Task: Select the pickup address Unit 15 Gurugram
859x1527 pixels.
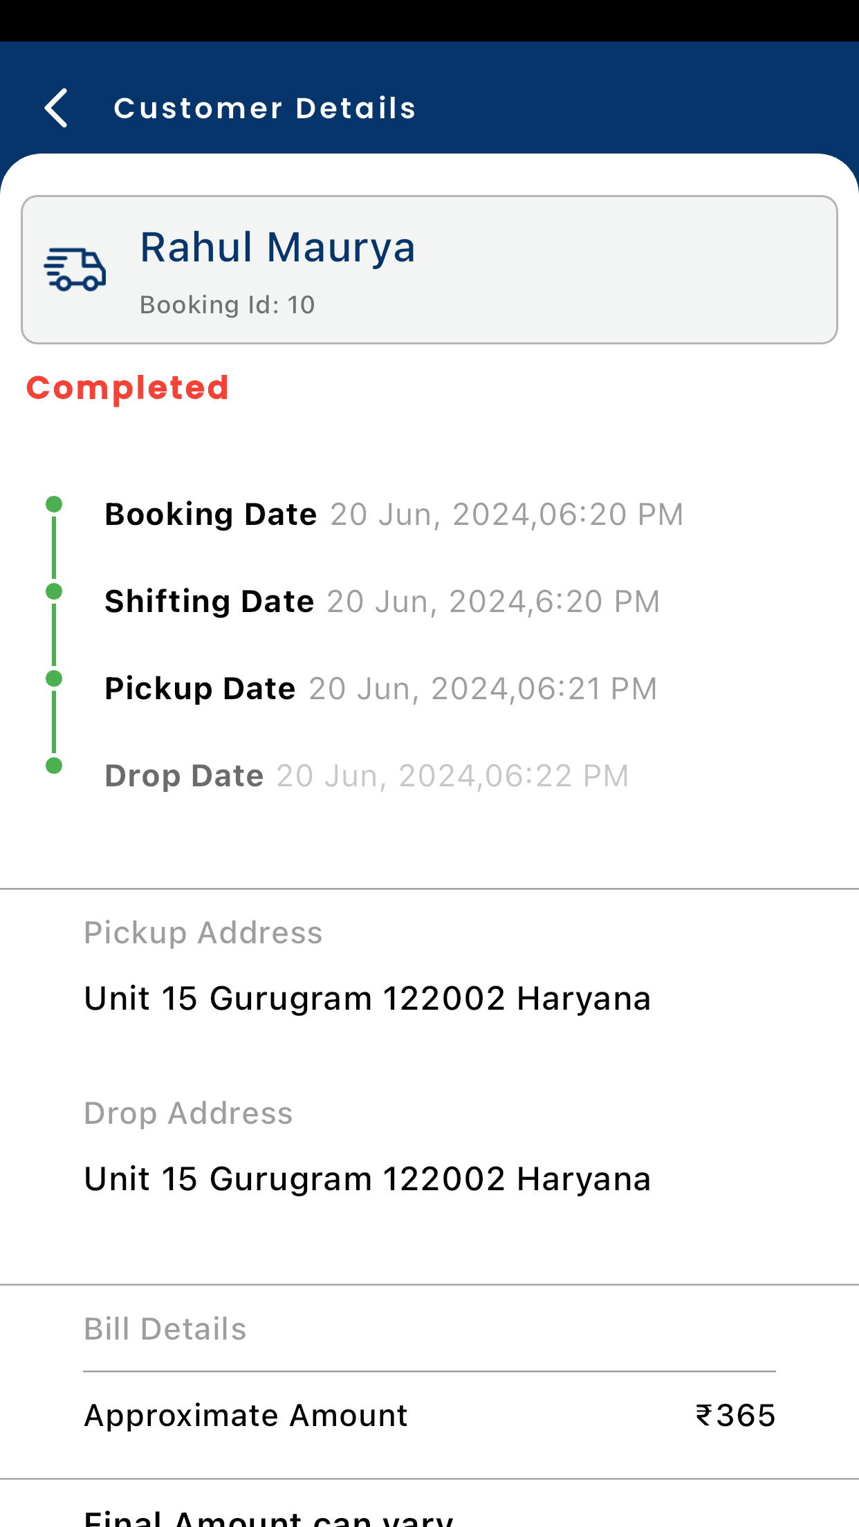Action: (367, 999)
